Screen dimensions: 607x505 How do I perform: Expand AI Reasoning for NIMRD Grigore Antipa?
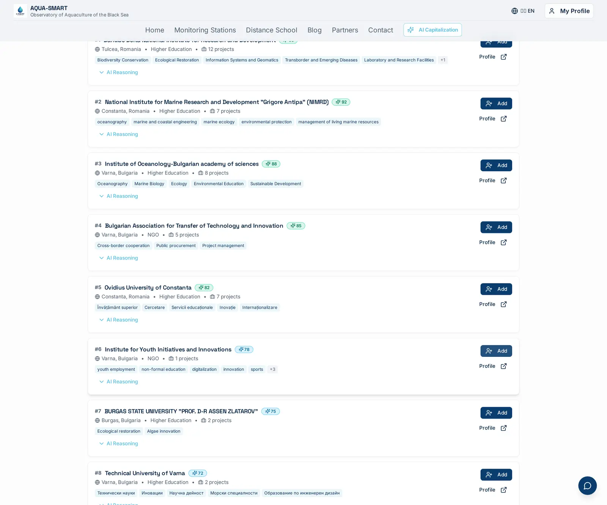pos(118,134)
